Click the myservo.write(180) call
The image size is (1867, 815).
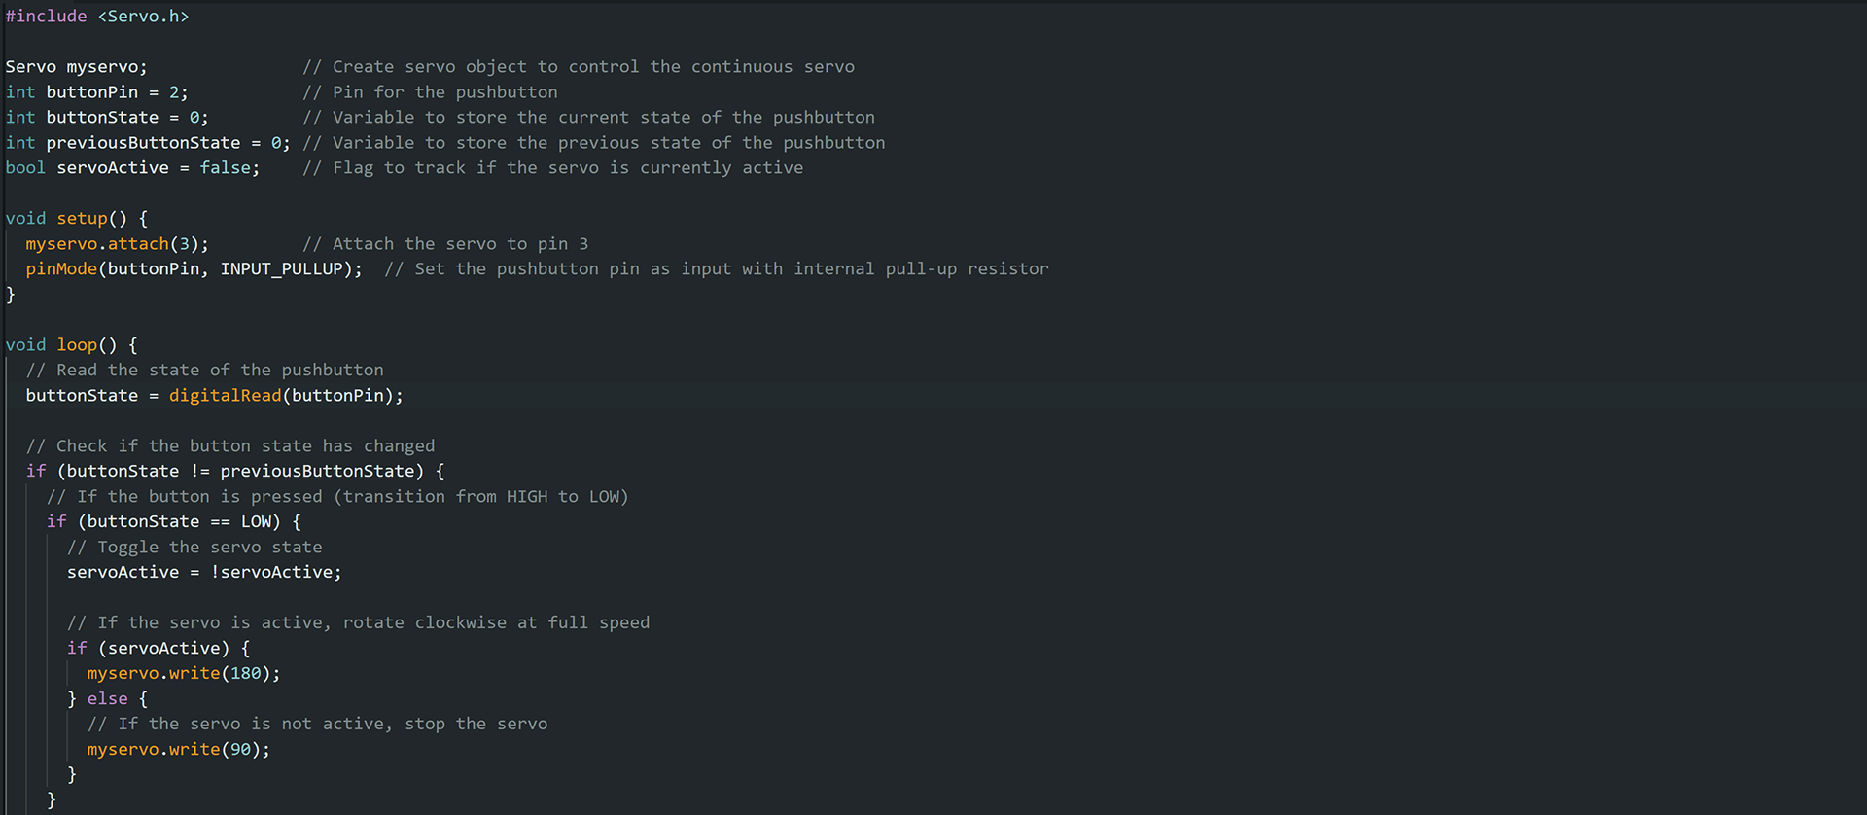184,674
